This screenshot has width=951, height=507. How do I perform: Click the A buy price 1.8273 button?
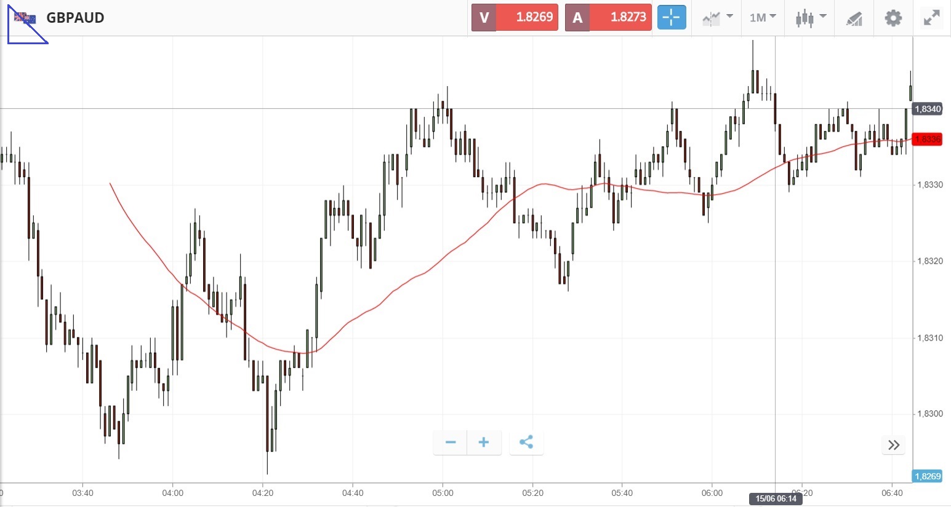click(x=608, y=17)
